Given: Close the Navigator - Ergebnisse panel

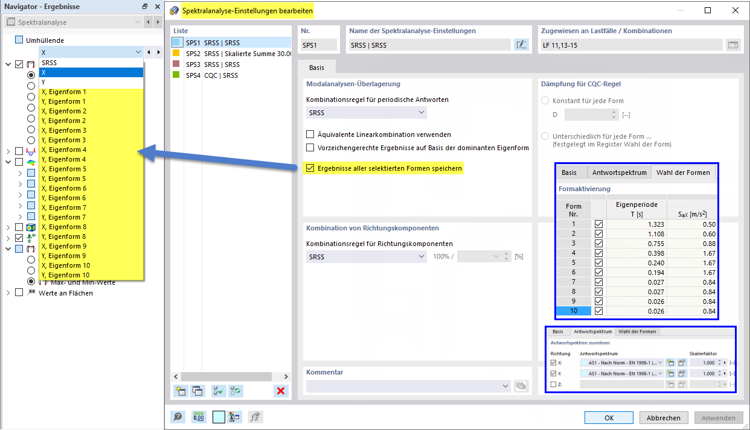Looking at the screenshot, I should point(157,7).
